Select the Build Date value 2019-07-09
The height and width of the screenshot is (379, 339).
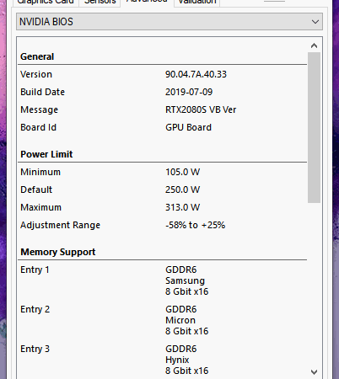click(189, 92)
